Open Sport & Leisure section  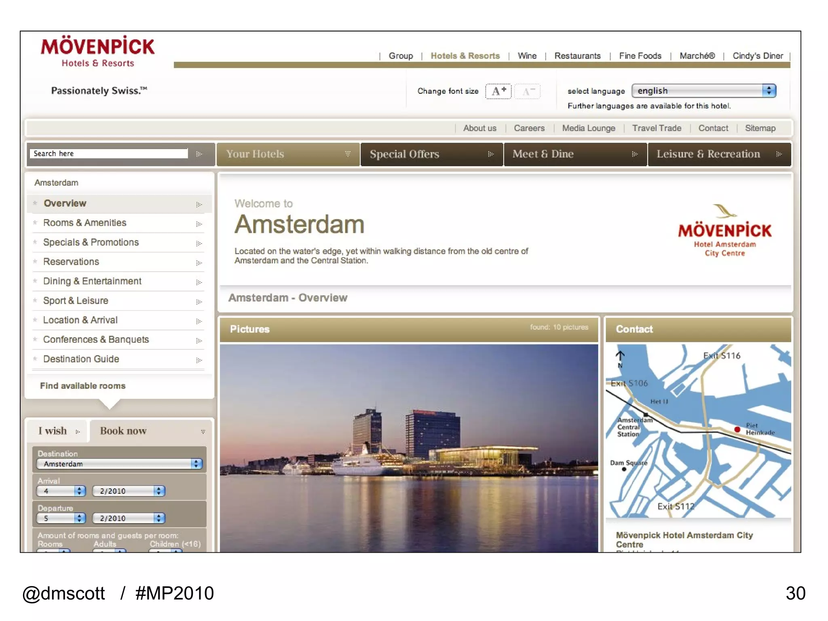pyautogui.click(x=118, y=301)
